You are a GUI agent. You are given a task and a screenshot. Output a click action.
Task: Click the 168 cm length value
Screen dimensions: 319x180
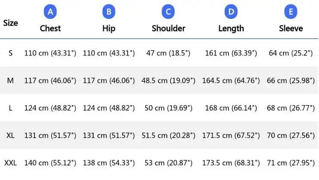[232, 108]
